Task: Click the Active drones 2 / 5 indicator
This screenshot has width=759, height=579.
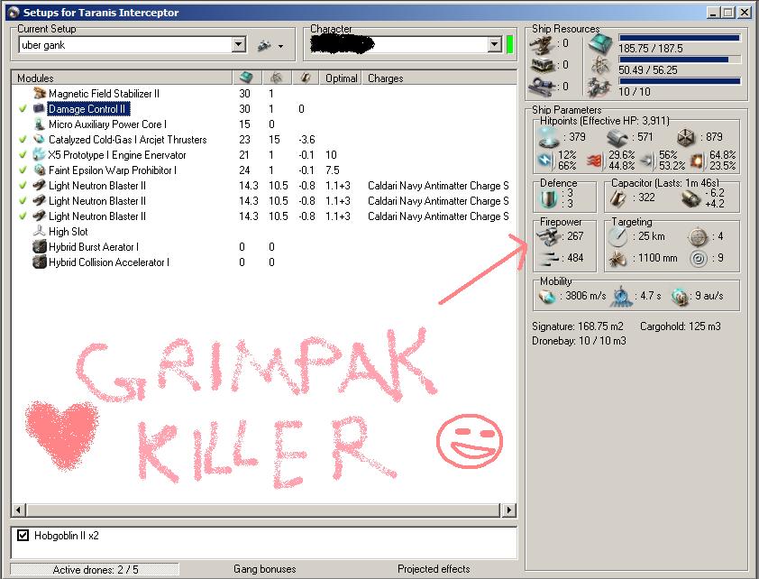Action: [x=95, y=569]
